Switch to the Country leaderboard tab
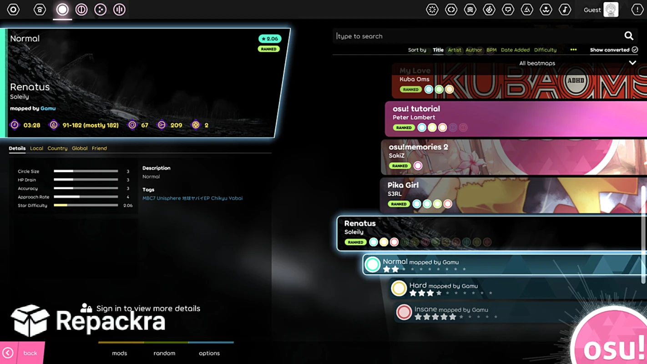The height and width of the screenshot is (364, 647). click(57, 148)
